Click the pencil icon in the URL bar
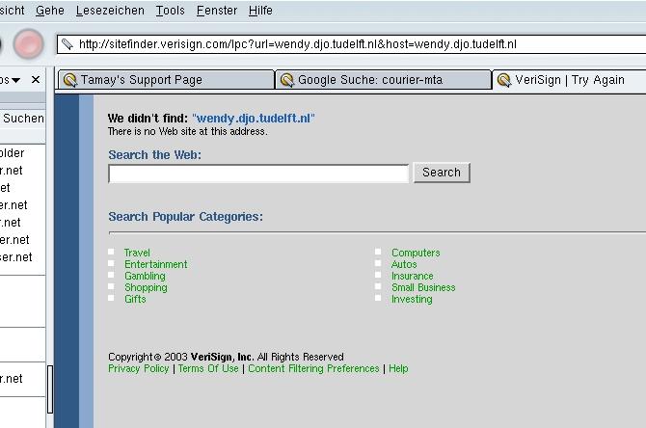Image resolution: width=646 pixels, height=428 pixels. [67, 44]
